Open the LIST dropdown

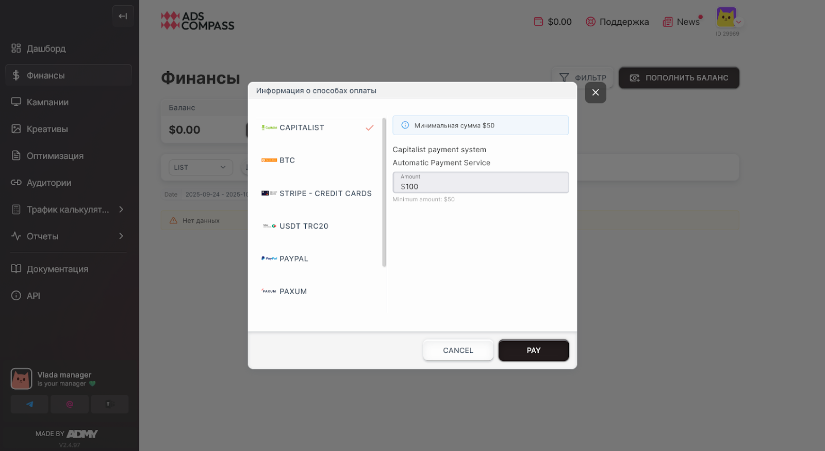201,167
